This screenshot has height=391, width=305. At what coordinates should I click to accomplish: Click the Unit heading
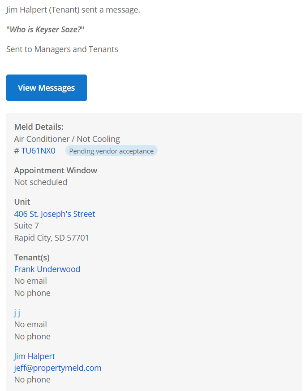22,202
